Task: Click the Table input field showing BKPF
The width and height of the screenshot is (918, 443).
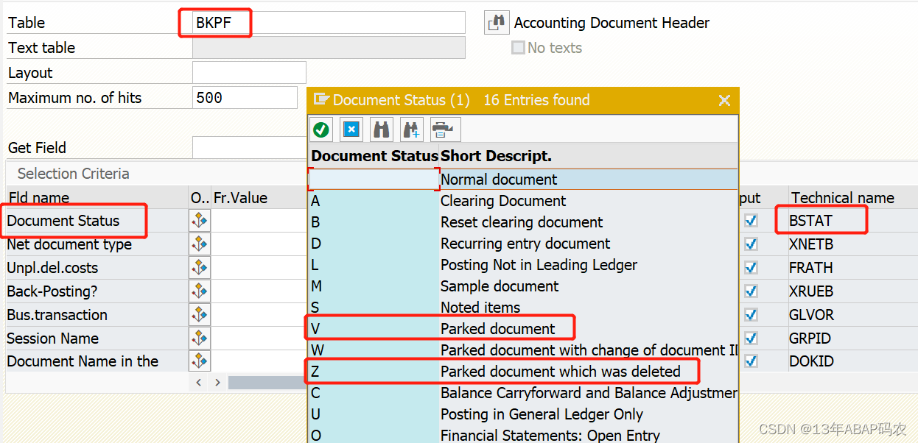Action: (328, 23)
